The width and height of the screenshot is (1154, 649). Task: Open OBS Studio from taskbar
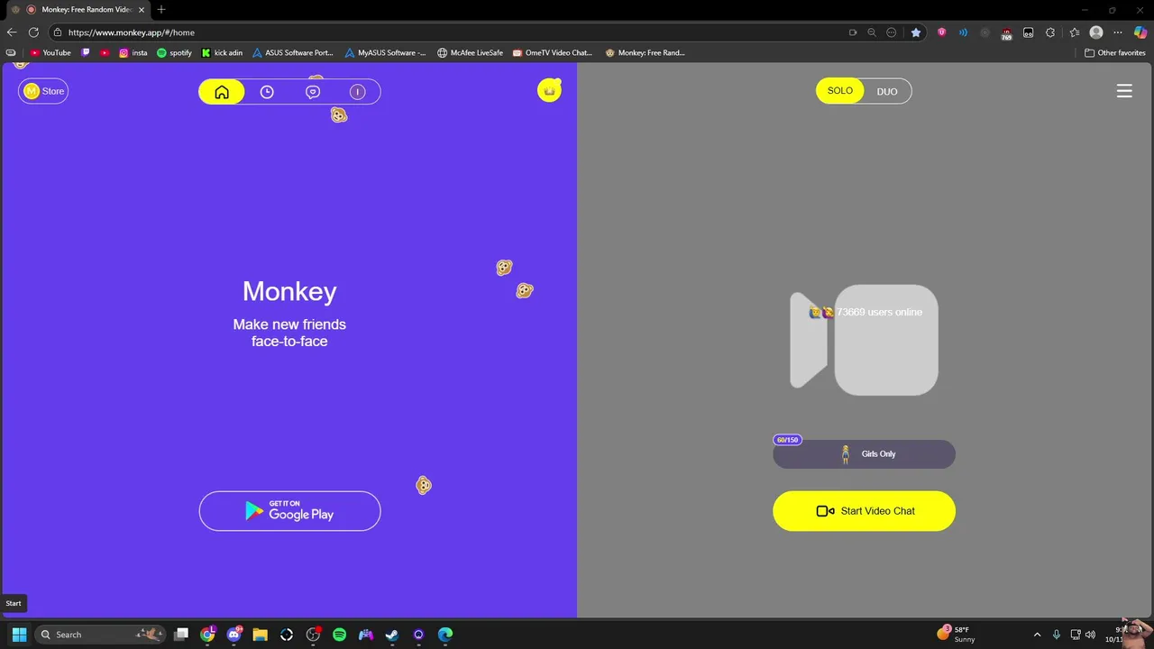pos(313,635)
